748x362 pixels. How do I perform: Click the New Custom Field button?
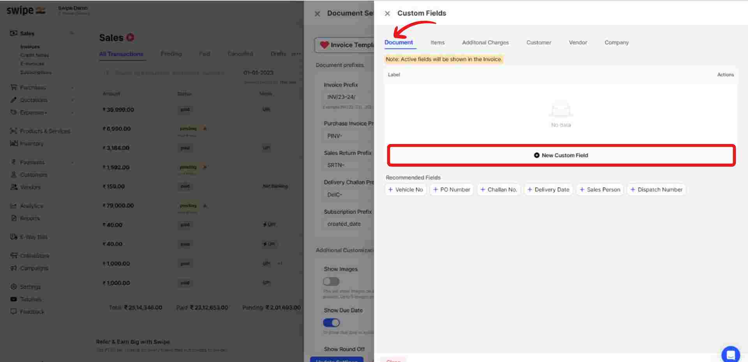tap(561, 155)
